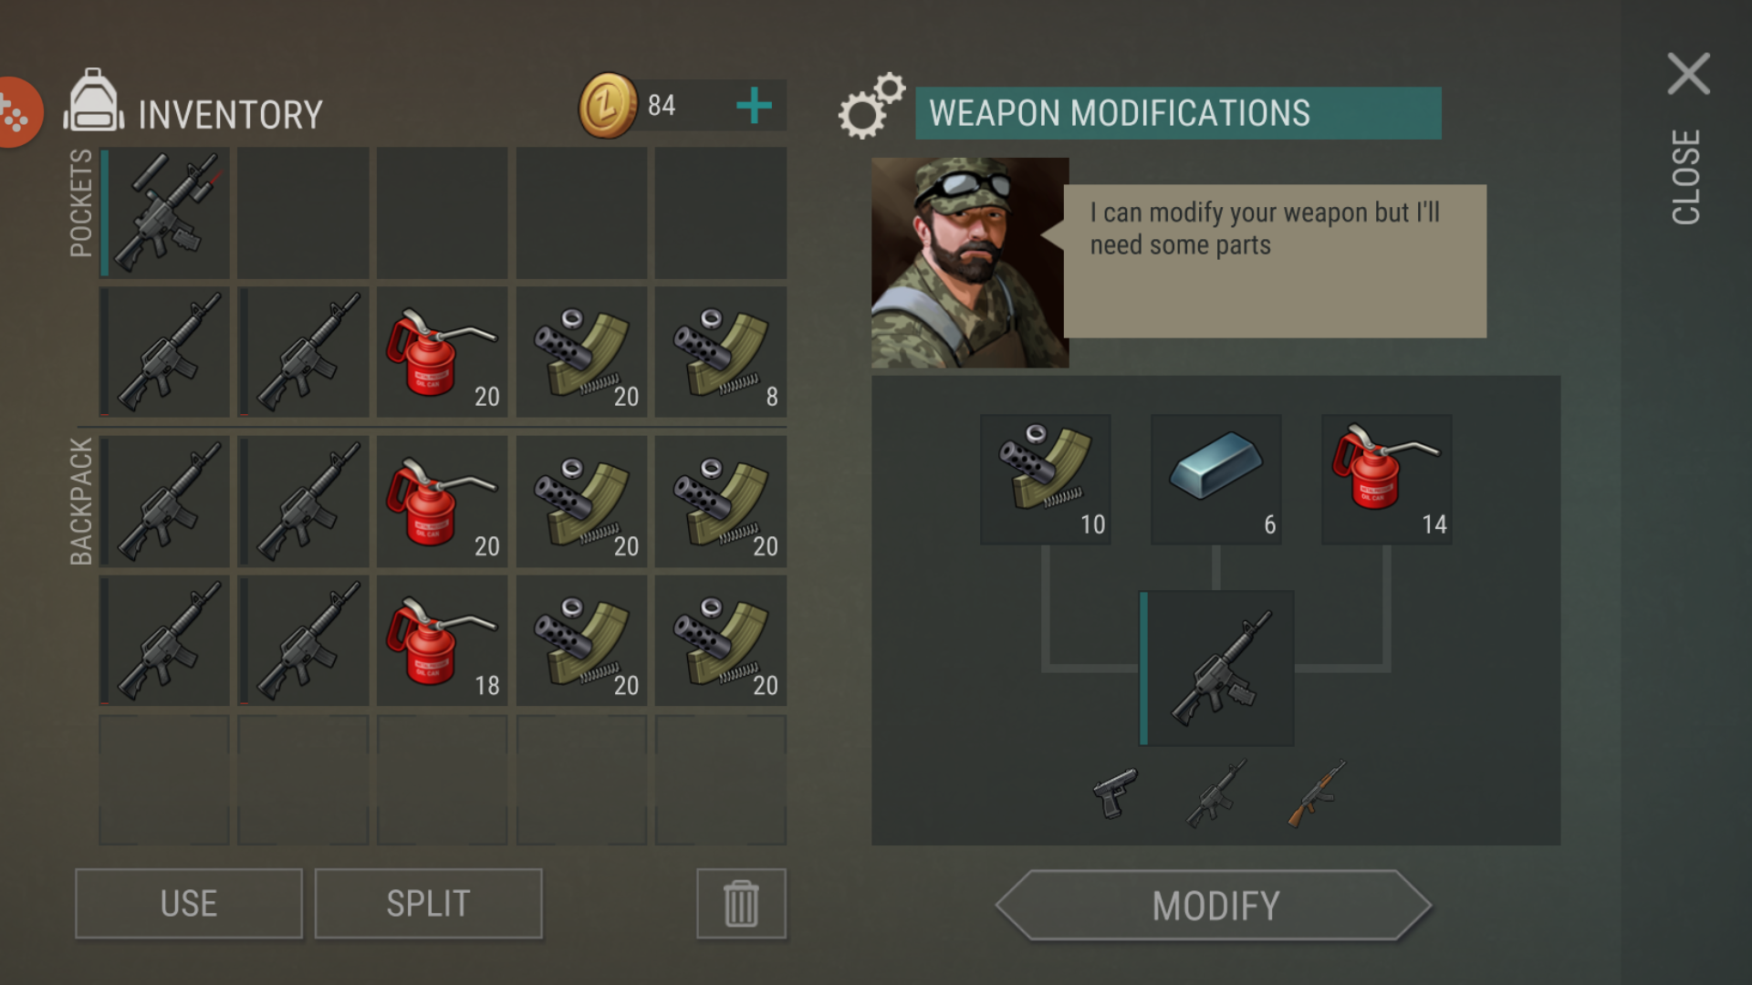1752x985 pixels.
Task: Click the gold coin balance icon
Action: point(608,106)
